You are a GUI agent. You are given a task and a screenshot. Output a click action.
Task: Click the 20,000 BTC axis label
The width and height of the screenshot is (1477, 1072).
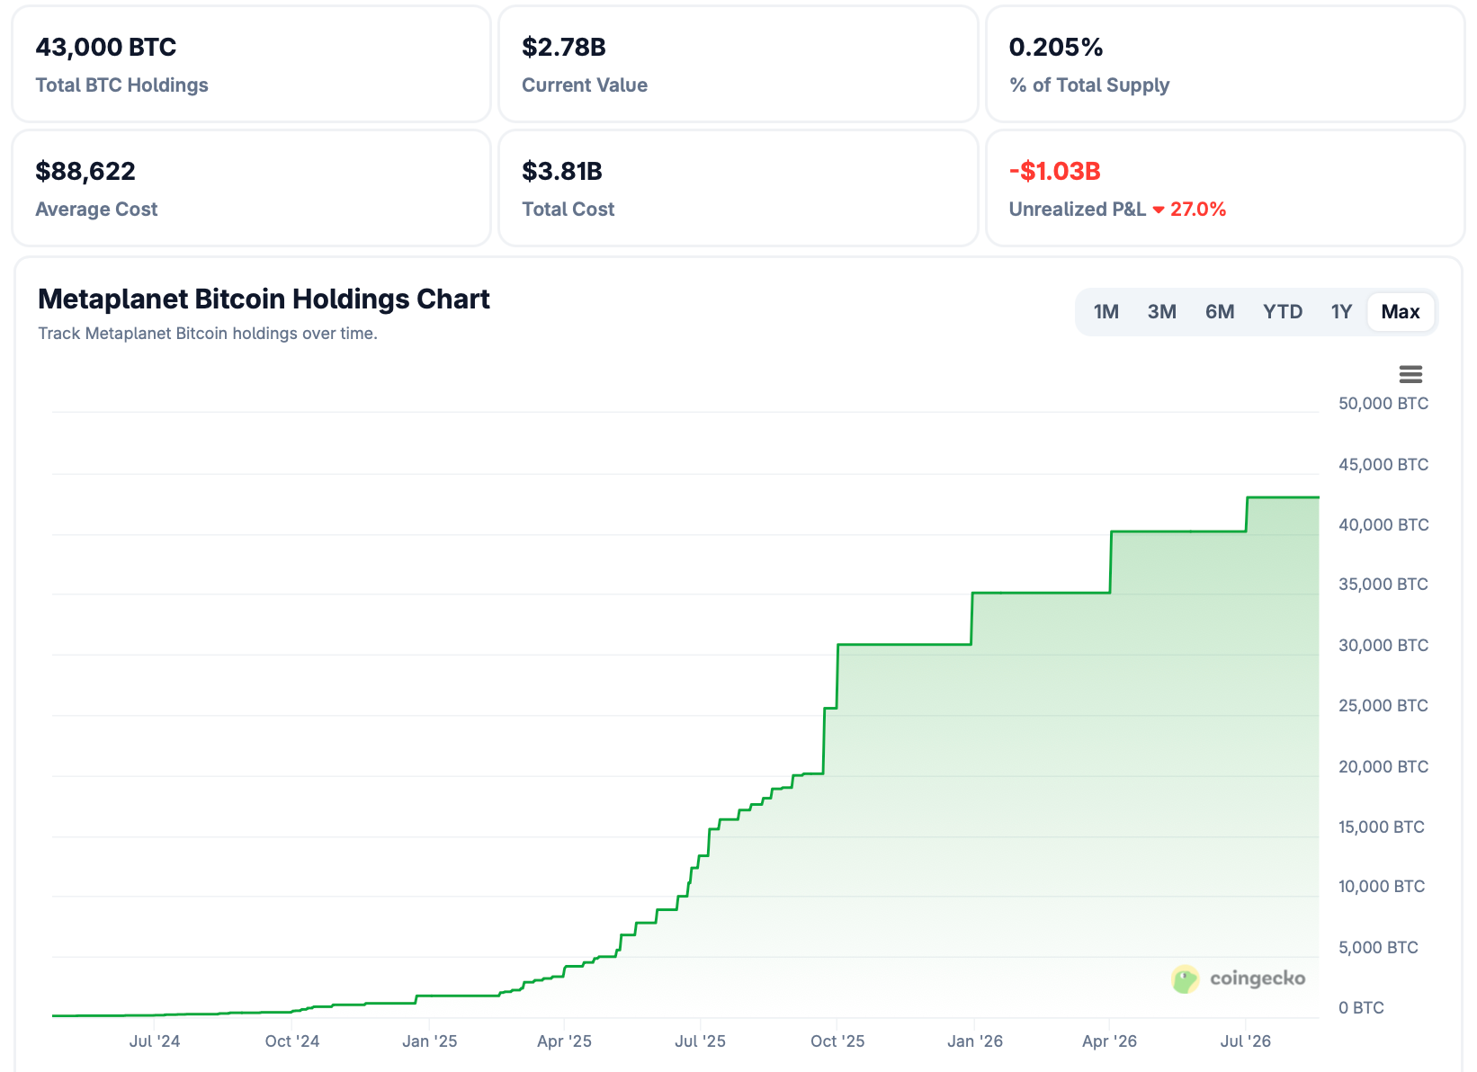click(1383, 767)
